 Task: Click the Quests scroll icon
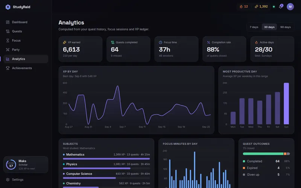coord(8,31)
